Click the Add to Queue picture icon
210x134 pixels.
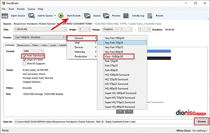click(x=31, y=16)
